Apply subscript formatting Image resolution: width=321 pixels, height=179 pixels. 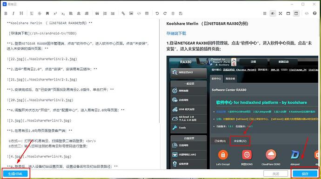(63, 13)
